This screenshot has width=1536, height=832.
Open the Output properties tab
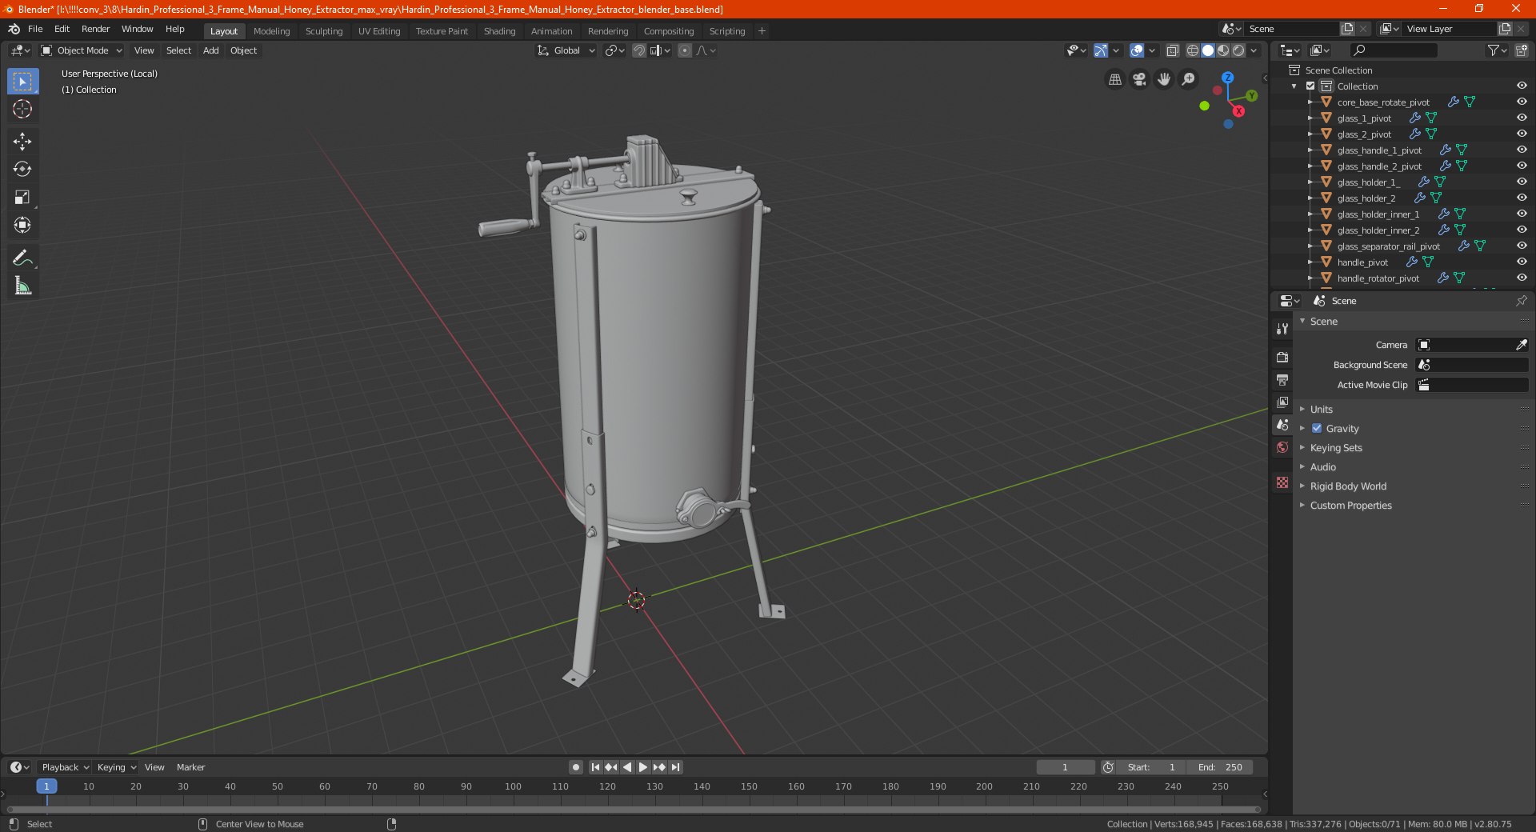tap(1282, 379)
